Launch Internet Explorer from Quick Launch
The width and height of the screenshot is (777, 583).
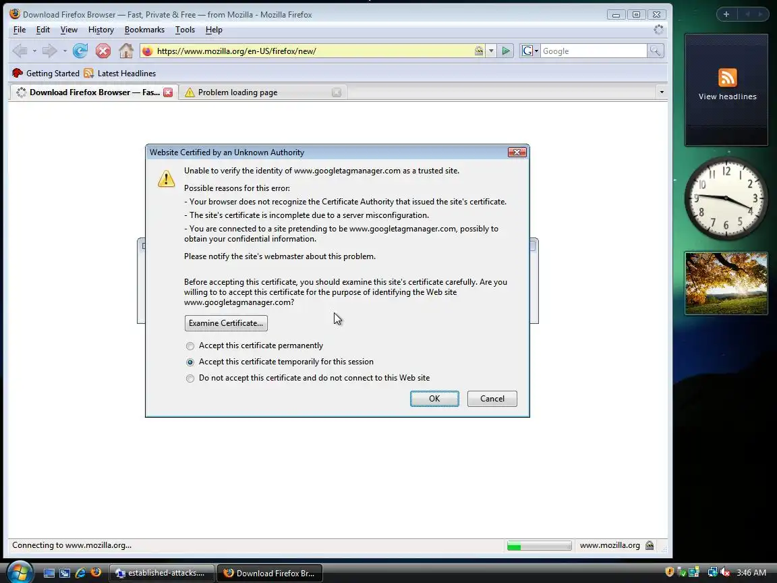80,573
